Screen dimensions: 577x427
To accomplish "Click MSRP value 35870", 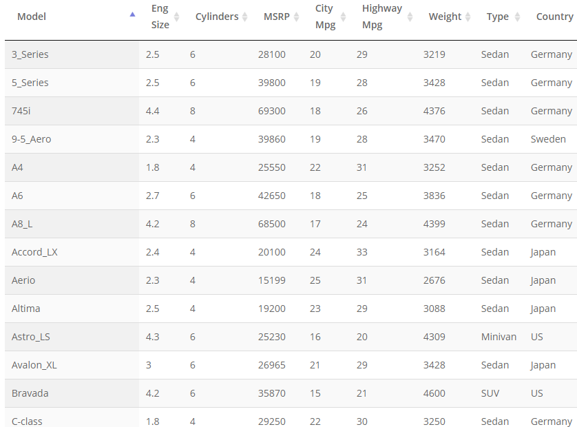I will pyautogui.click(x=271, y=393).
